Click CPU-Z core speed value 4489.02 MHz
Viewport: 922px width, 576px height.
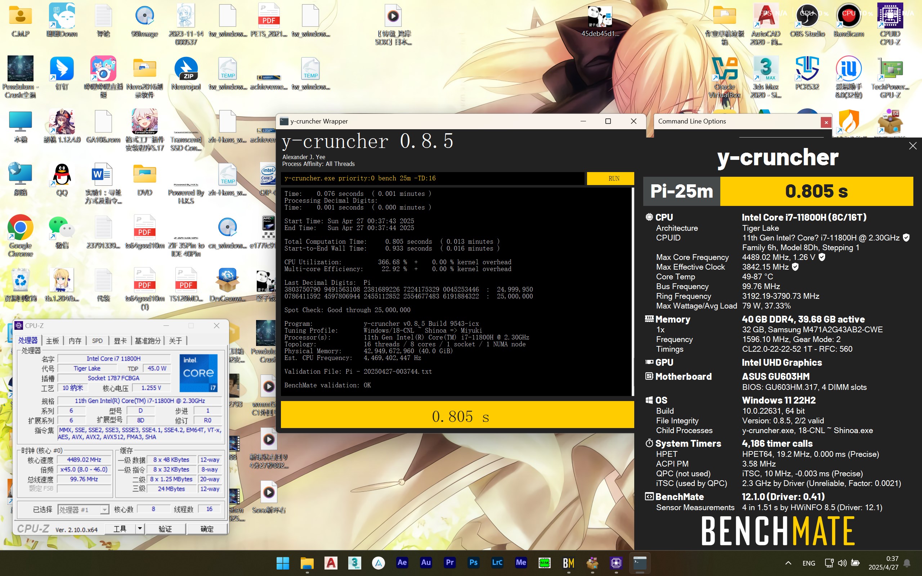coord(84,460)
